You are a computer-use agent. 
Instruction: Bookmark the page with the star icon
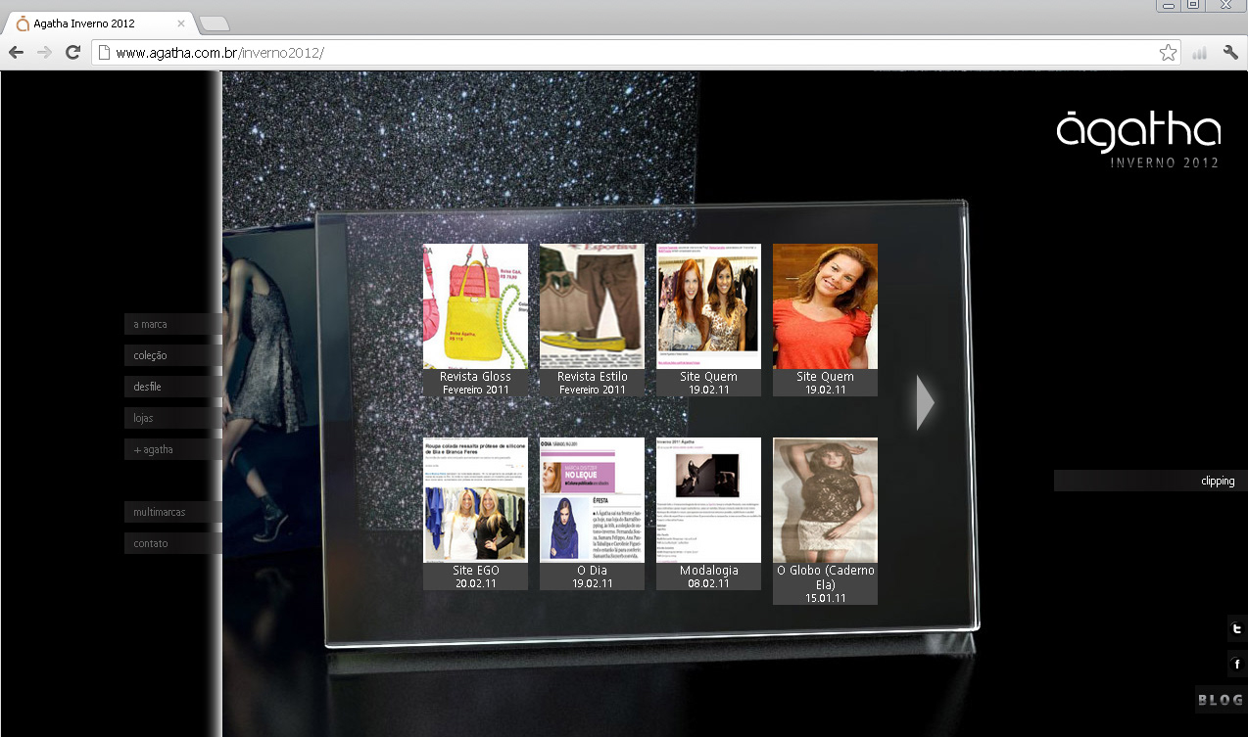point(1168,53)
